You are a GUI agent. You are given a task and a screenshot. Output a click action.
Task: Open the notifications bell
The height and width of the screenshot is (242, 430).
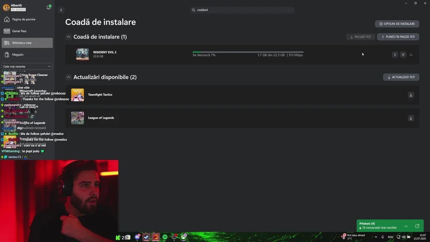(48, 7)
